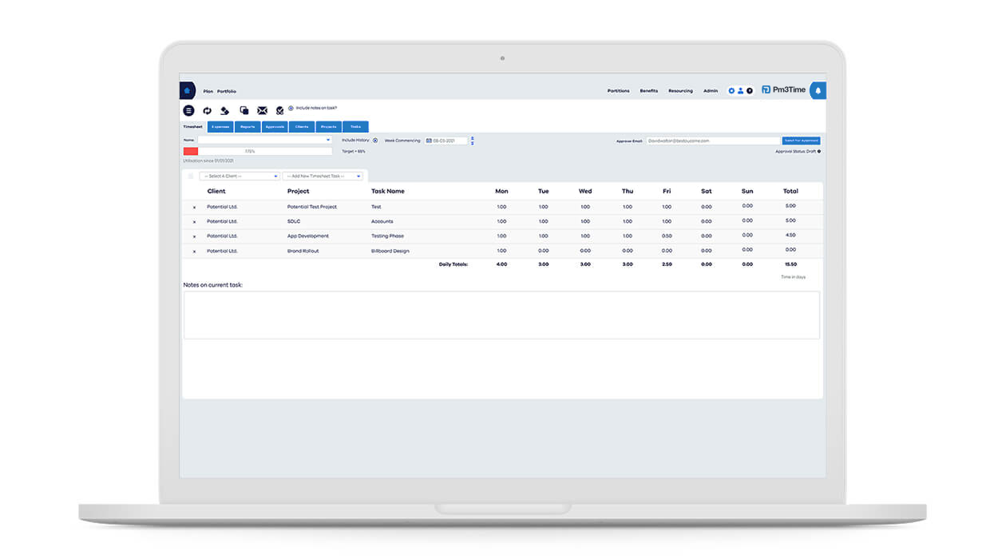Click the info dot beside Approval Status Draft

[x=819, y=151]
